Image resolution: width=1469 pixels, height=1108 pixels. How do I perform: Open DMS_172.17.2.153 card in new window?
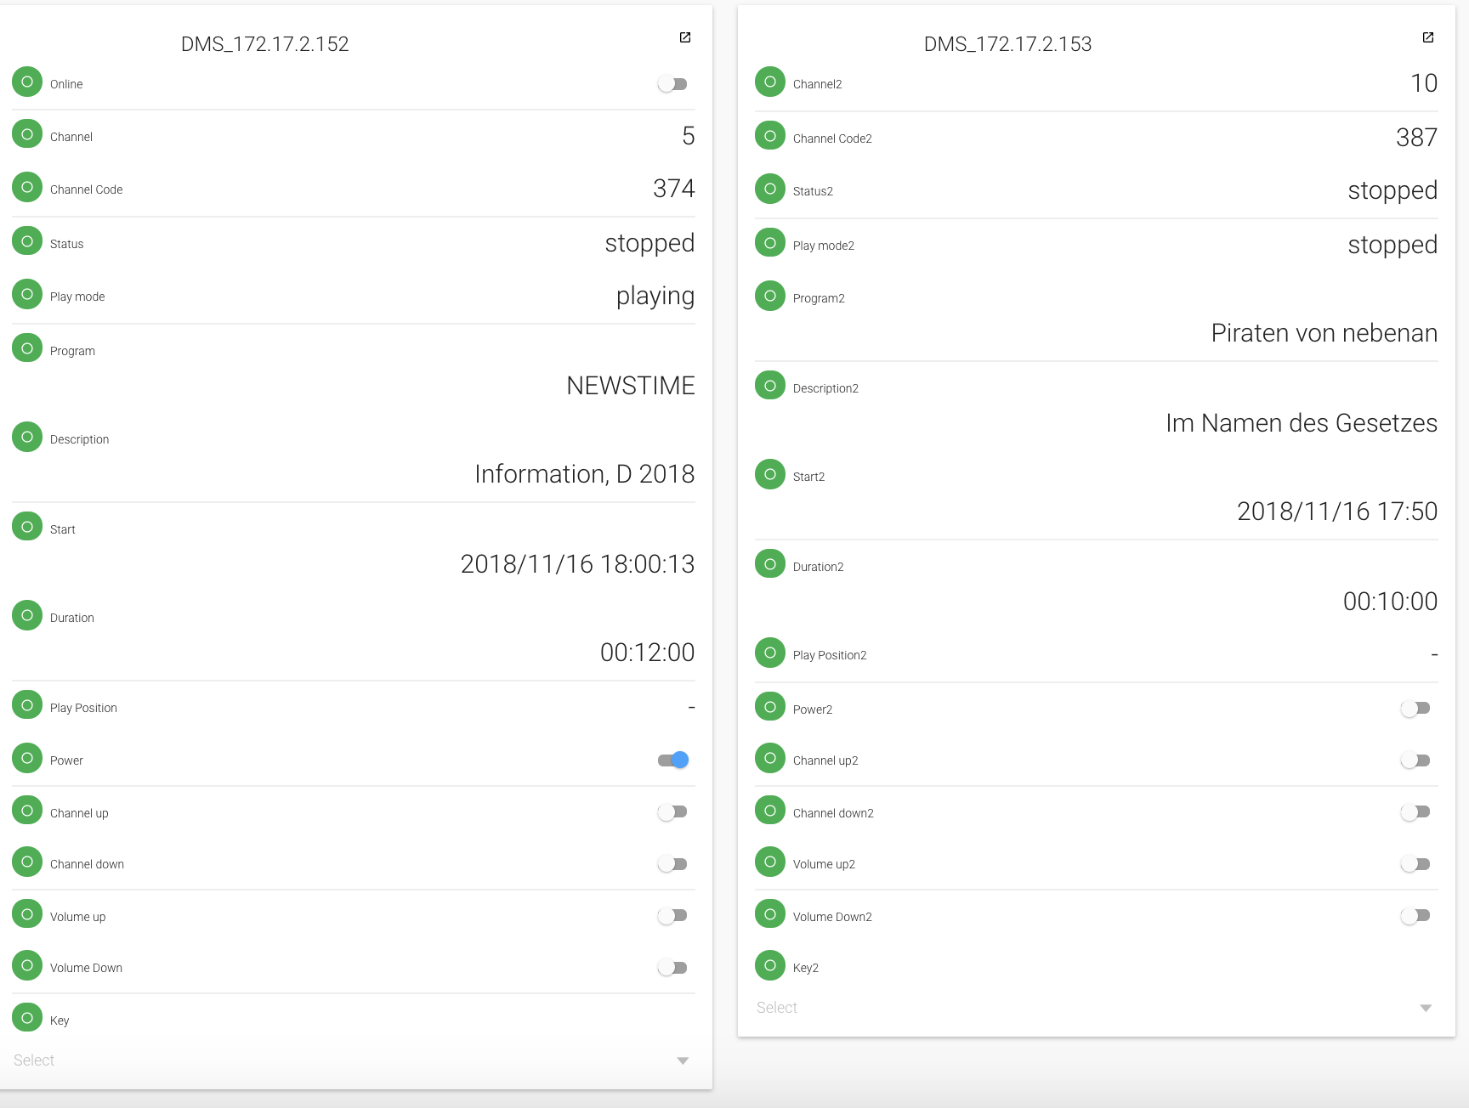1428,37
